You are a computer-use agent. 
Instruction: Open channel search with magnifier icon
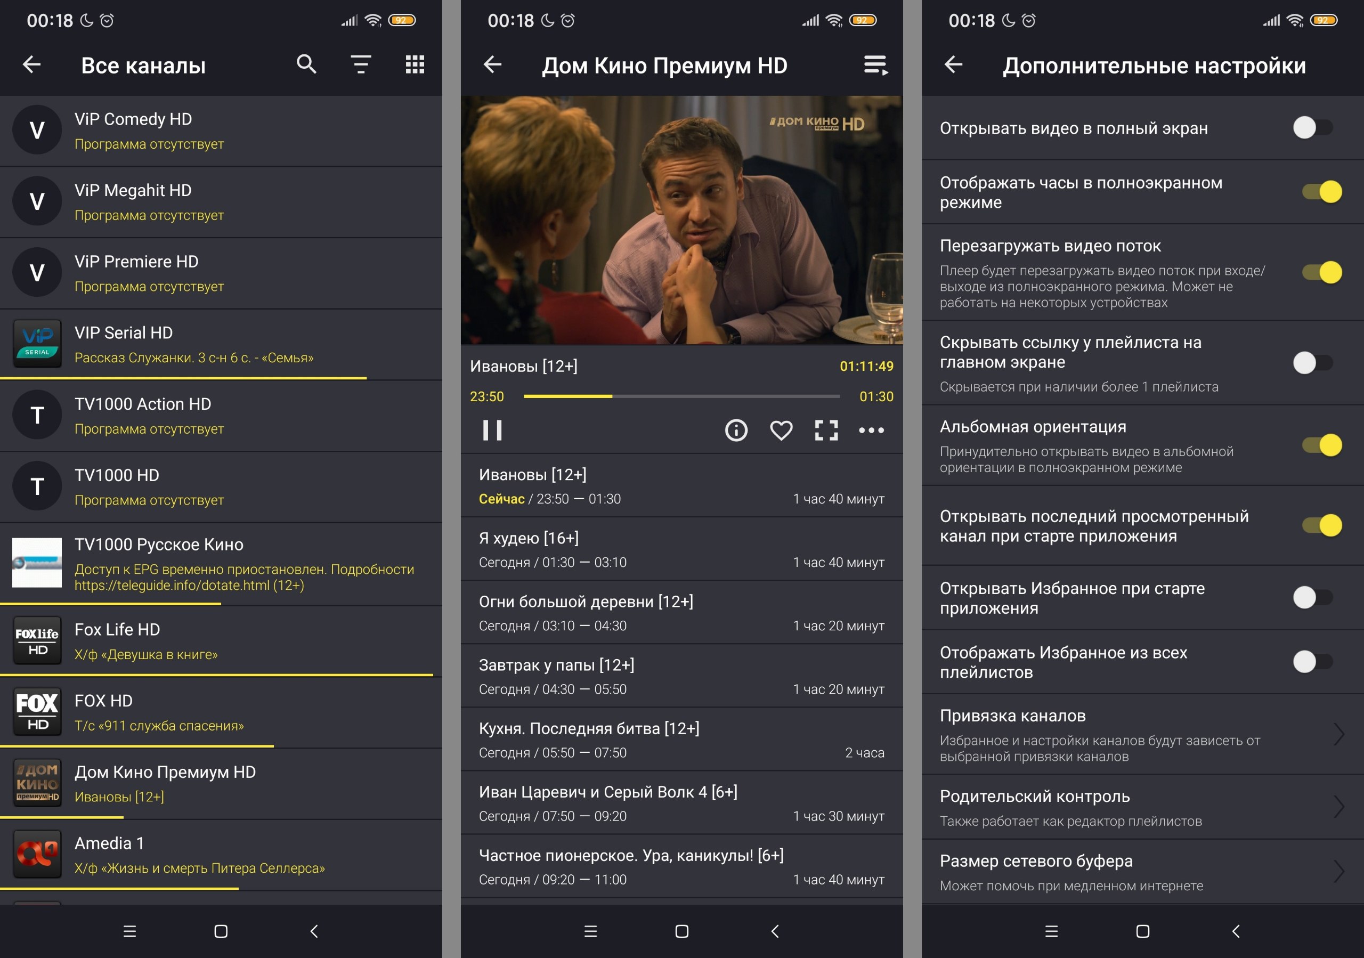click(x=306, y=64)
